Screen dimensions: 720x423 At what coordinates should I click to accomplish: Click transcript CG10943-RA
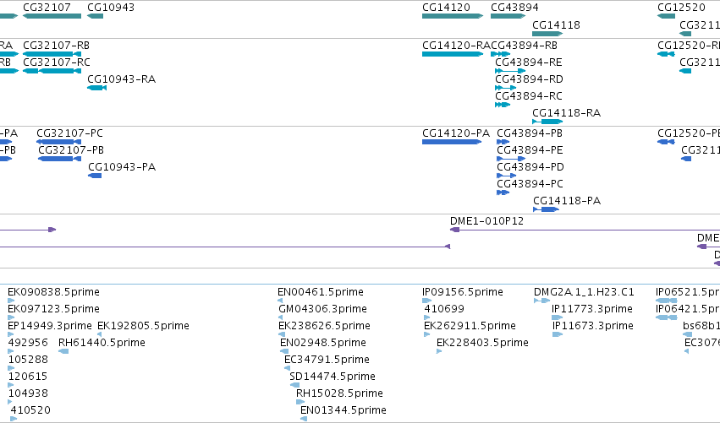tap(97, 88)
